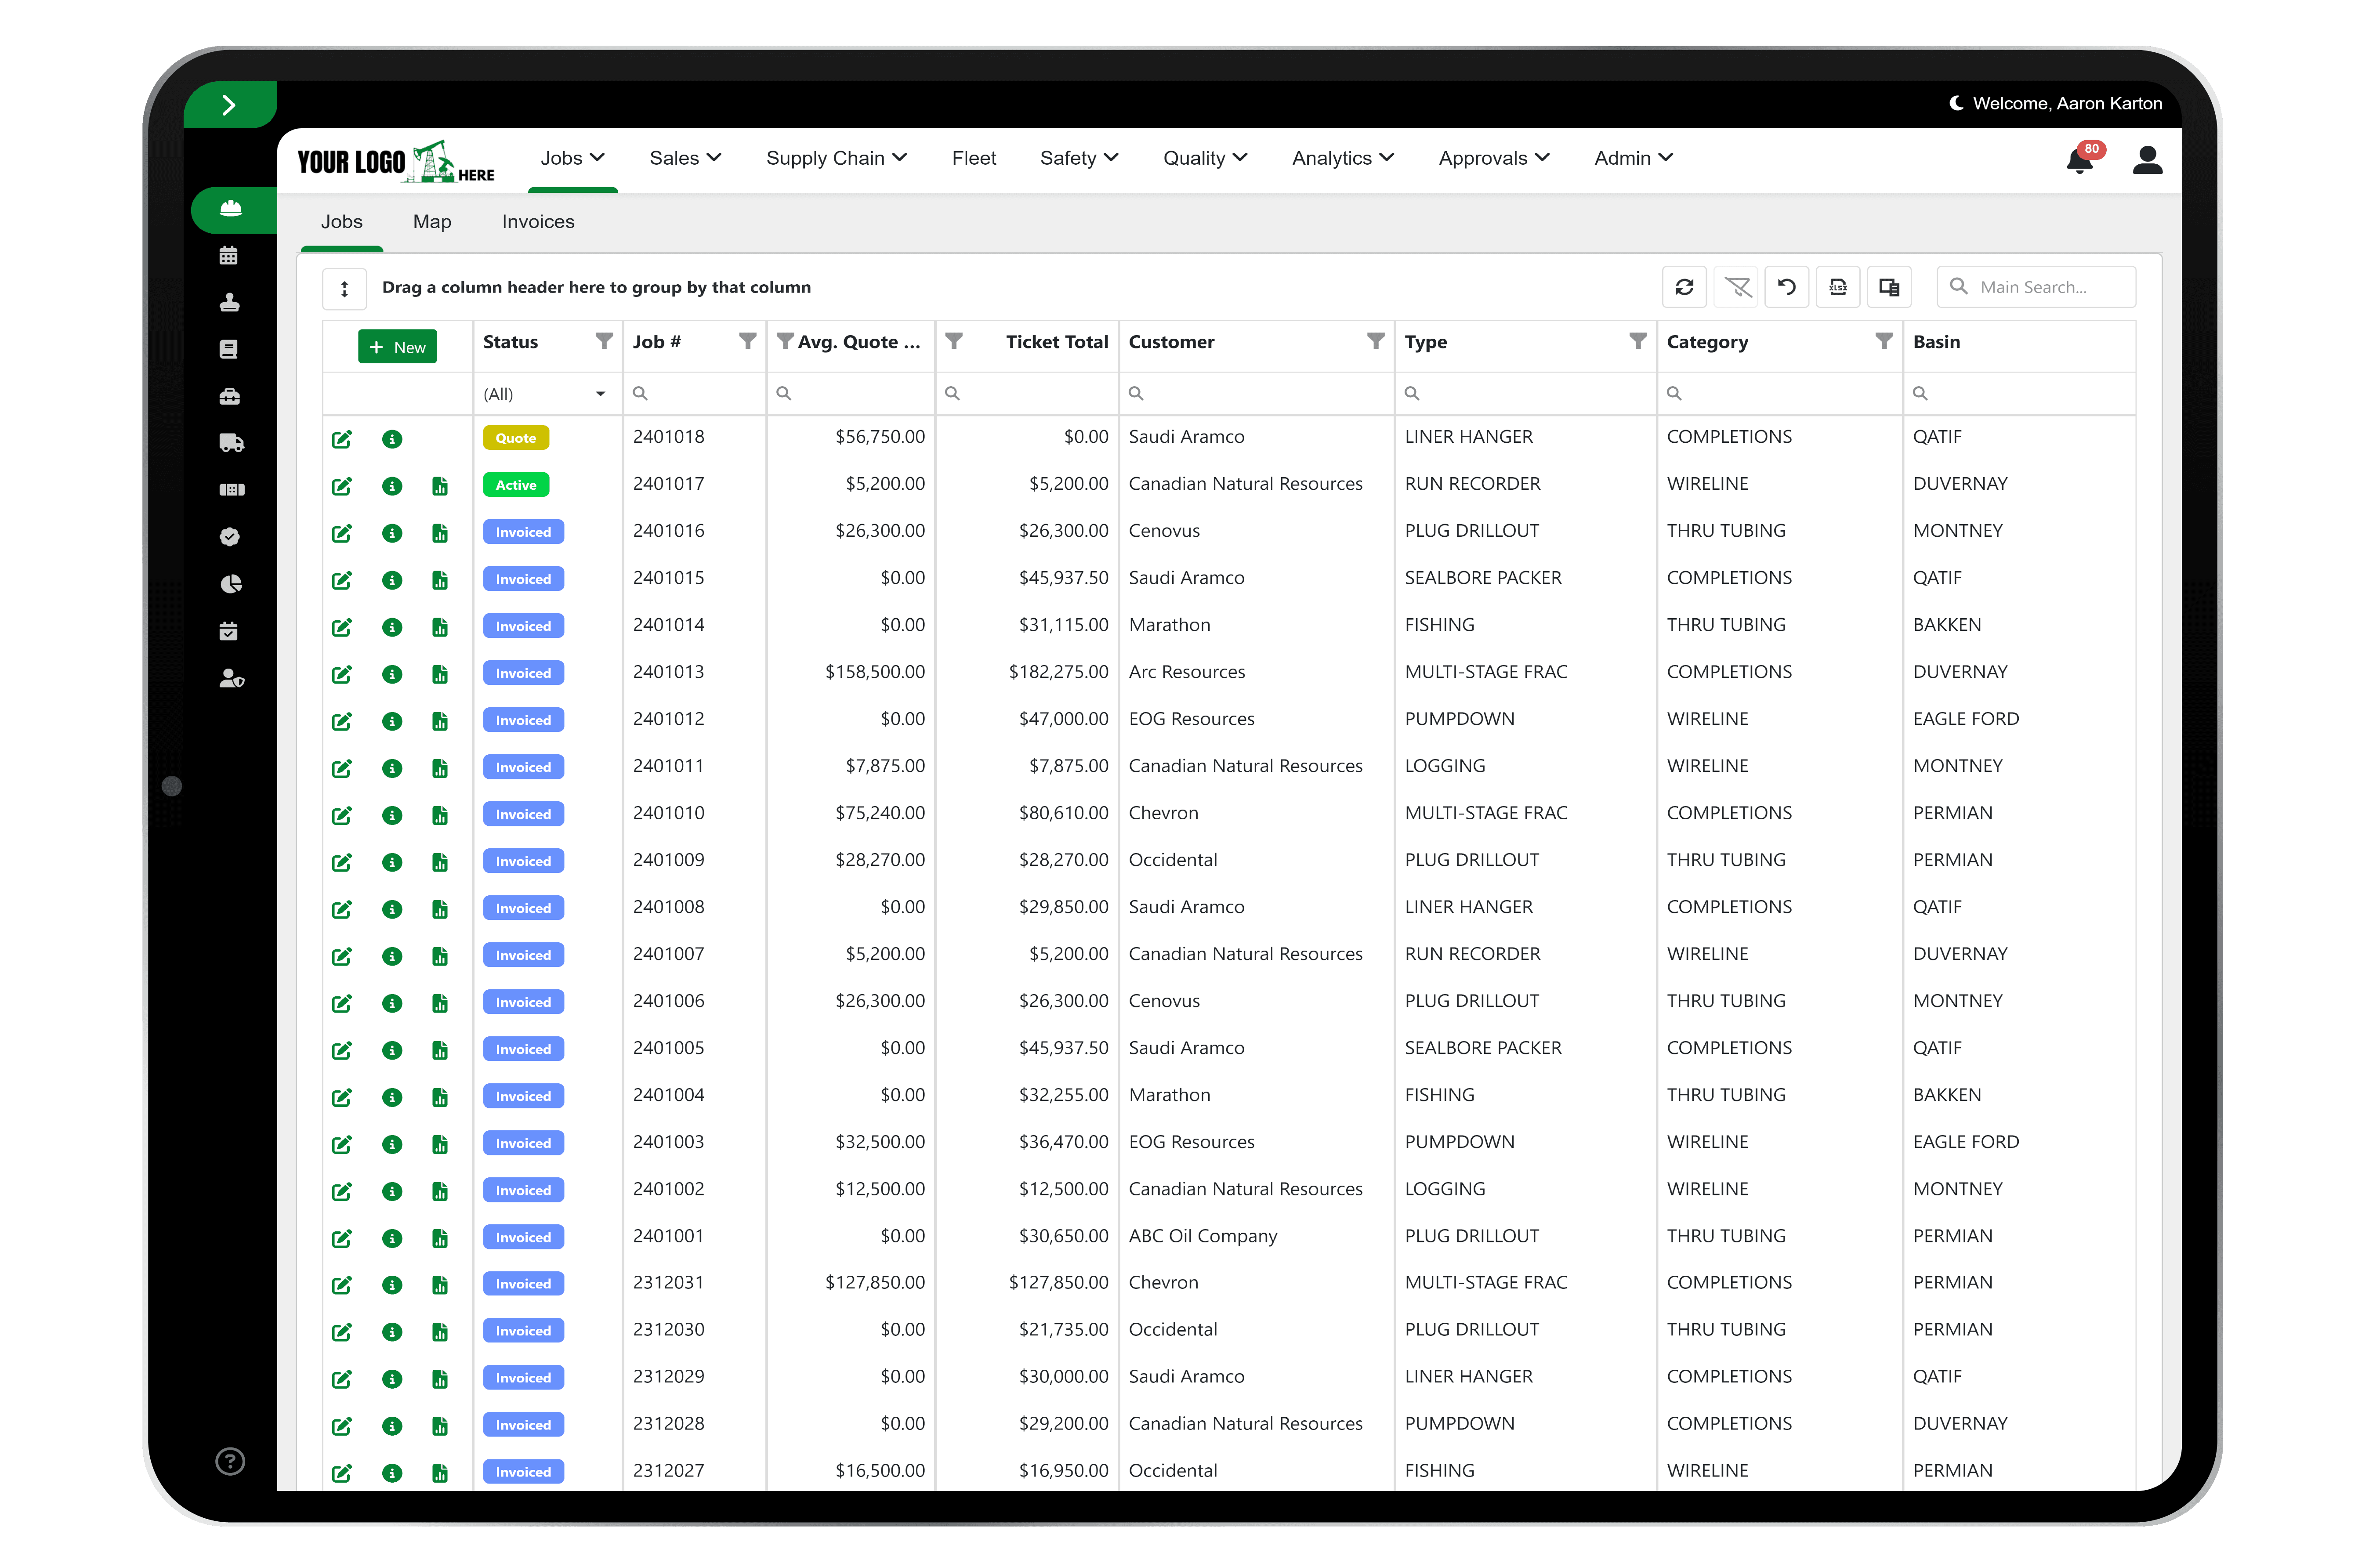The image size is (2380, 1556).
Task: Filter the Customer column using its funnel icon
Action: point(1375,341)
